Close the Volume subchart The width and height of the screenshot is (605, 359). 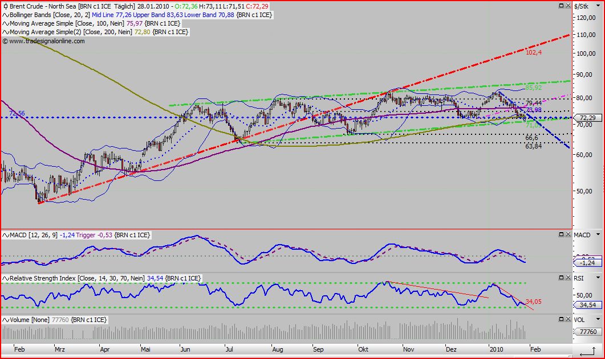click(567, 319)
